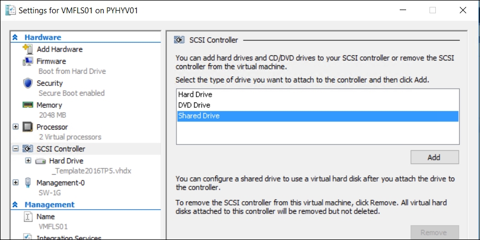Click the Add Hardware icon
The height and width of the screenshot is (240, 480).
click(28, 49)
